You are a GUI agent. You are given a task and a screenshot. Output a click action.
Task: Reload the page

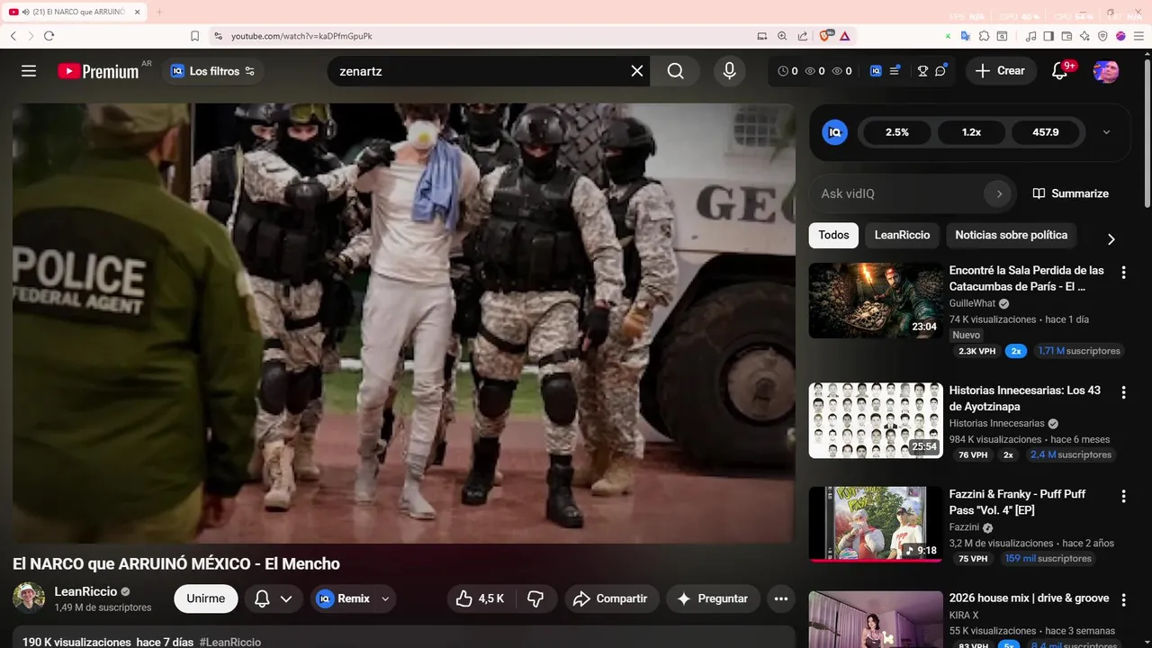click(x=49, y=36)
